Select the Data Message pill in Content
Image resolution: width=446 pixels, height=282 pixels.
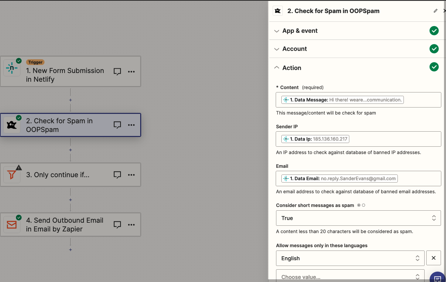pyautogui.click(x=343, y=100)
